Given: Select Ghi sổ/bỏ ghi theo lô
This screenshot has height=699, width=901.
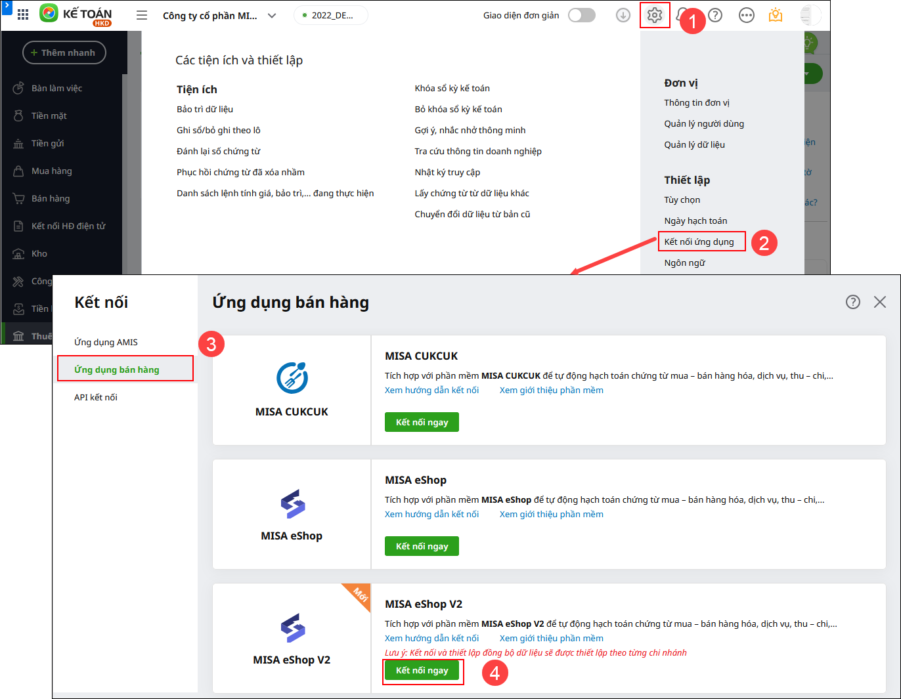Looking at the screenshot, I should point(219,130).
